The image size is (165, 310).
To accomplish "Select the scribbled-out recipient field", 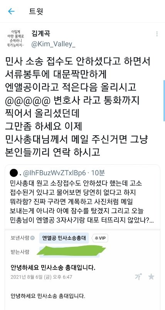I will [70, 252].
